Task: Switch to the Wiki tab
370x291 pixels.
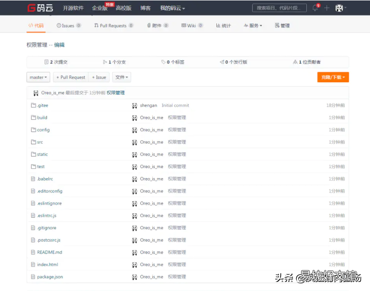Action: pos(192,25)
